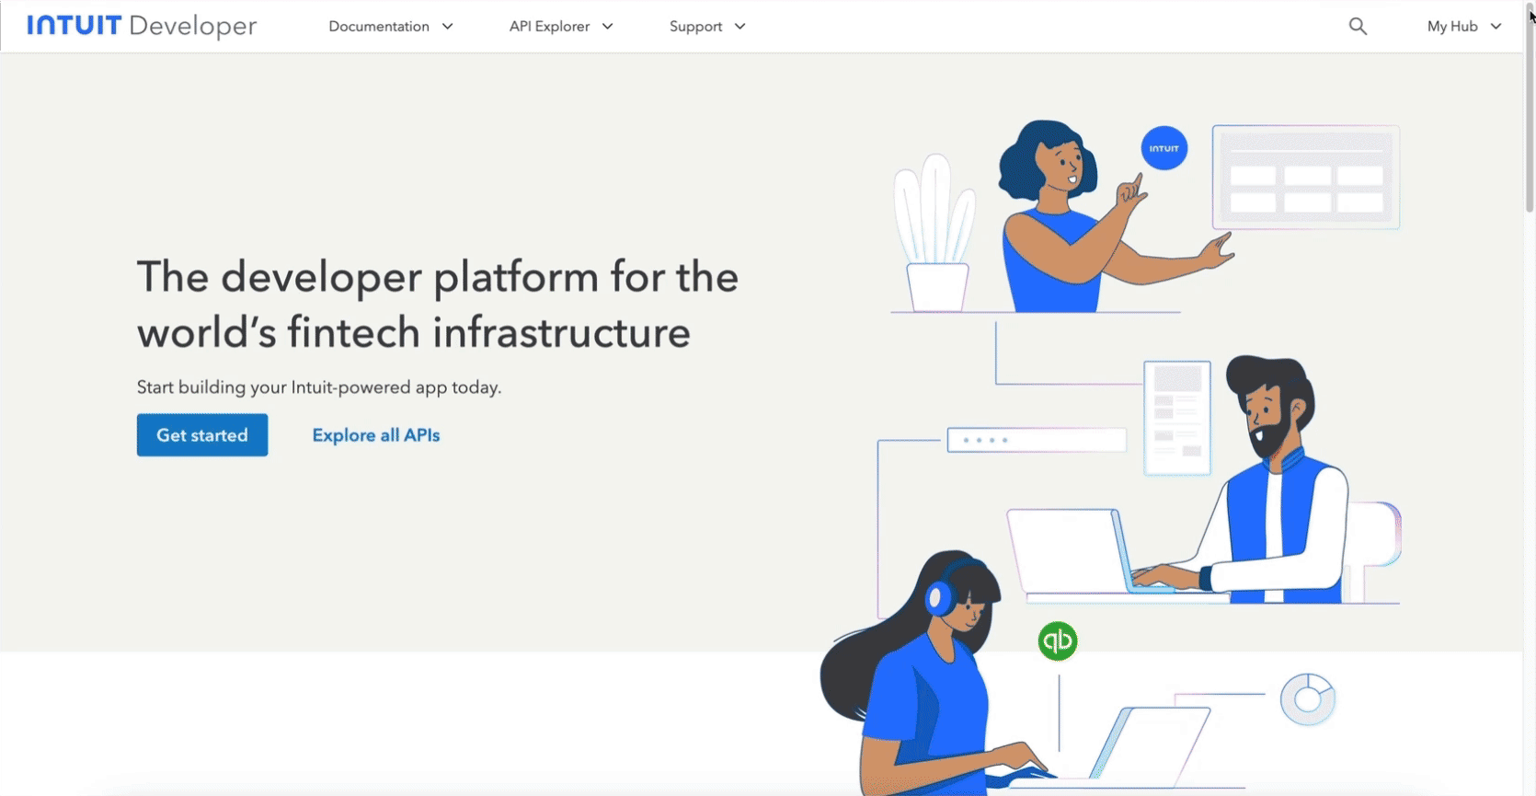Click the page's vertical scrollbar thumb
The width and height of the screenshot is (1536, 796).
(1530, 120)
